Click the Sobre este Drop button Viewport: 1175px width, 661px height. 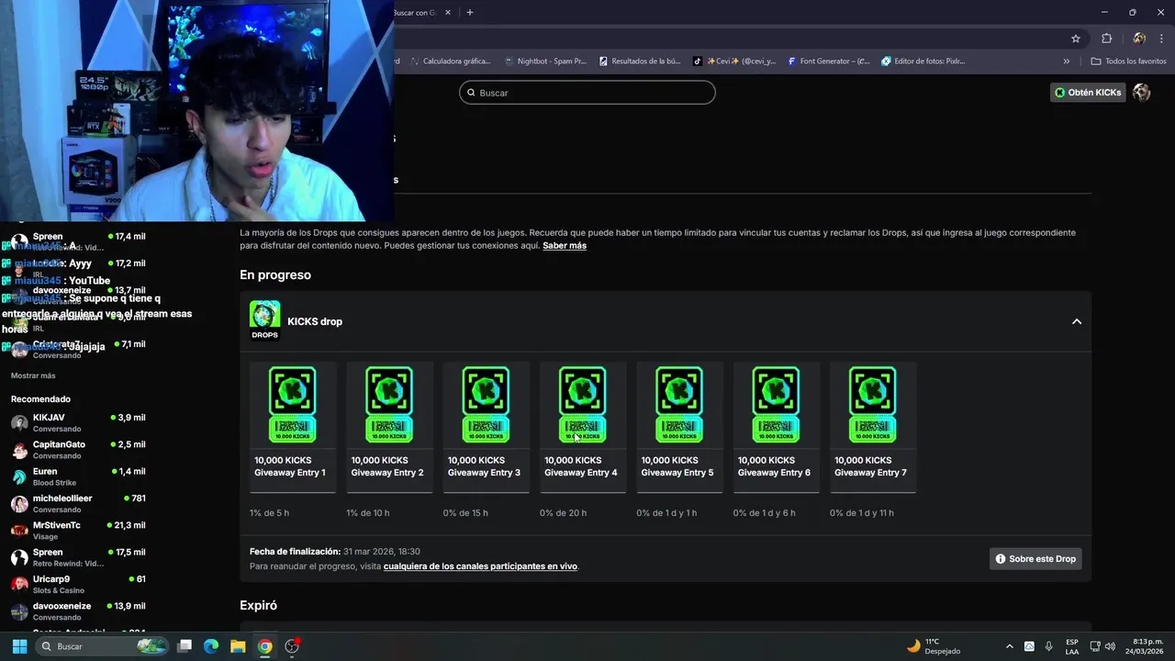pos(1035,558)
